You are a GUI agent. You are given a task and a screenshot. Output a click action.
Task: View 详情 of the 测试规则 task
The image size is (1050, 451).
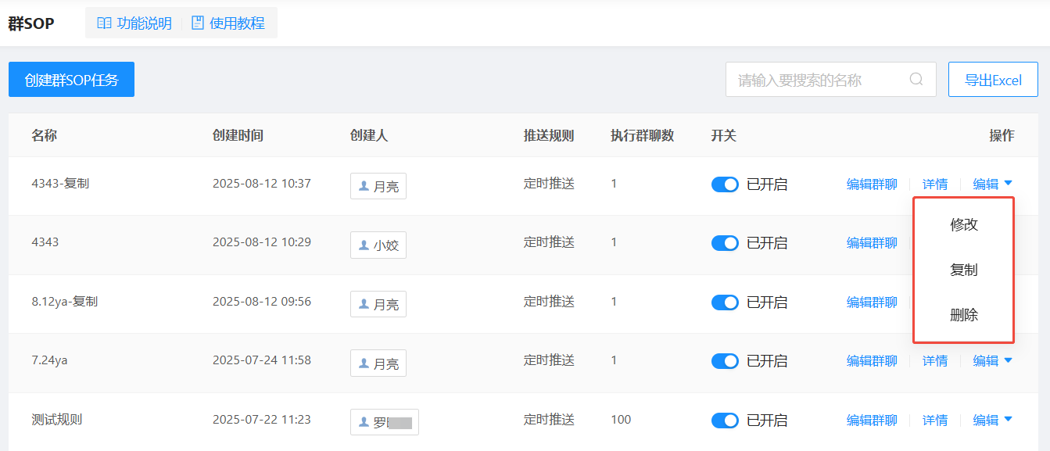935,421
